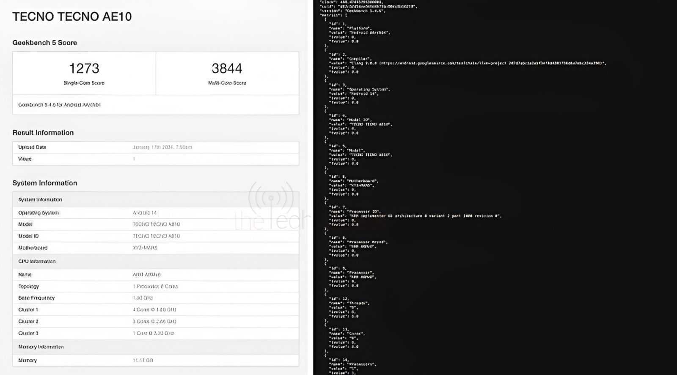
Task: Click the "Topology" row label
Action: tap(28, 287)
